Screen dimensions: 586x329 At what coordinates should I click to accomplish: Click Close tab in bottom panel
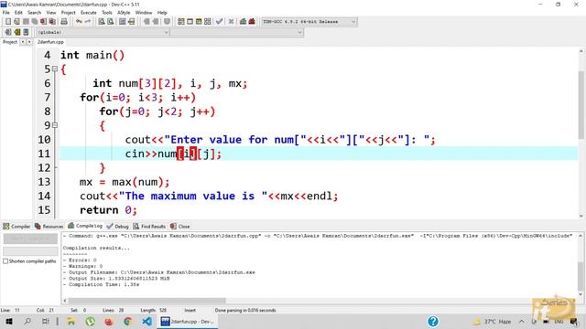pos(180,227)
